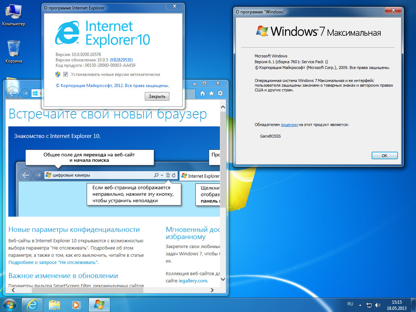
Task: Click the RU language indicator
Action: (350, 304)
